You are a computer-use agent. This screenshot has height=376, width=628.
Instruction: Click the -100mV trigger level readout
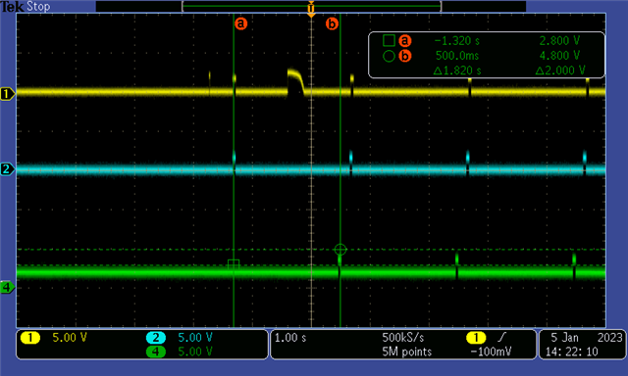pyautogui.click(x=491, y=352)
